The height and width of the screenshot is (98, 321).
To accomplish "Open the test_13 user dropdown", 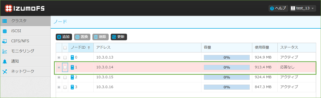I will (x=303, y=8).
